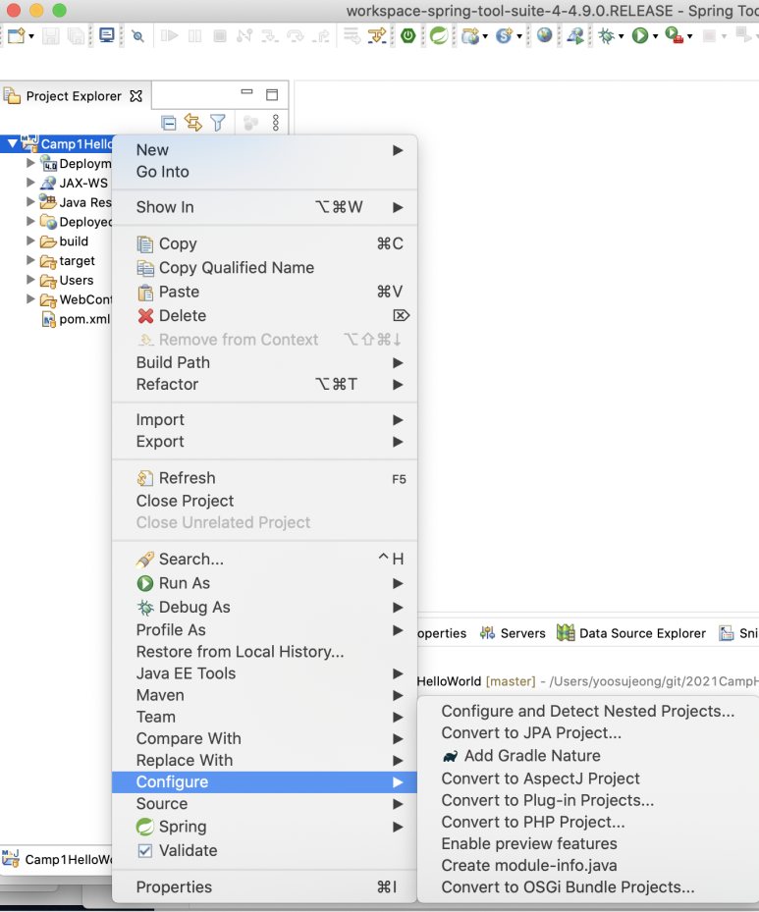Click the Suspend debug toolbar icon
759x912 pixels.
194,36
